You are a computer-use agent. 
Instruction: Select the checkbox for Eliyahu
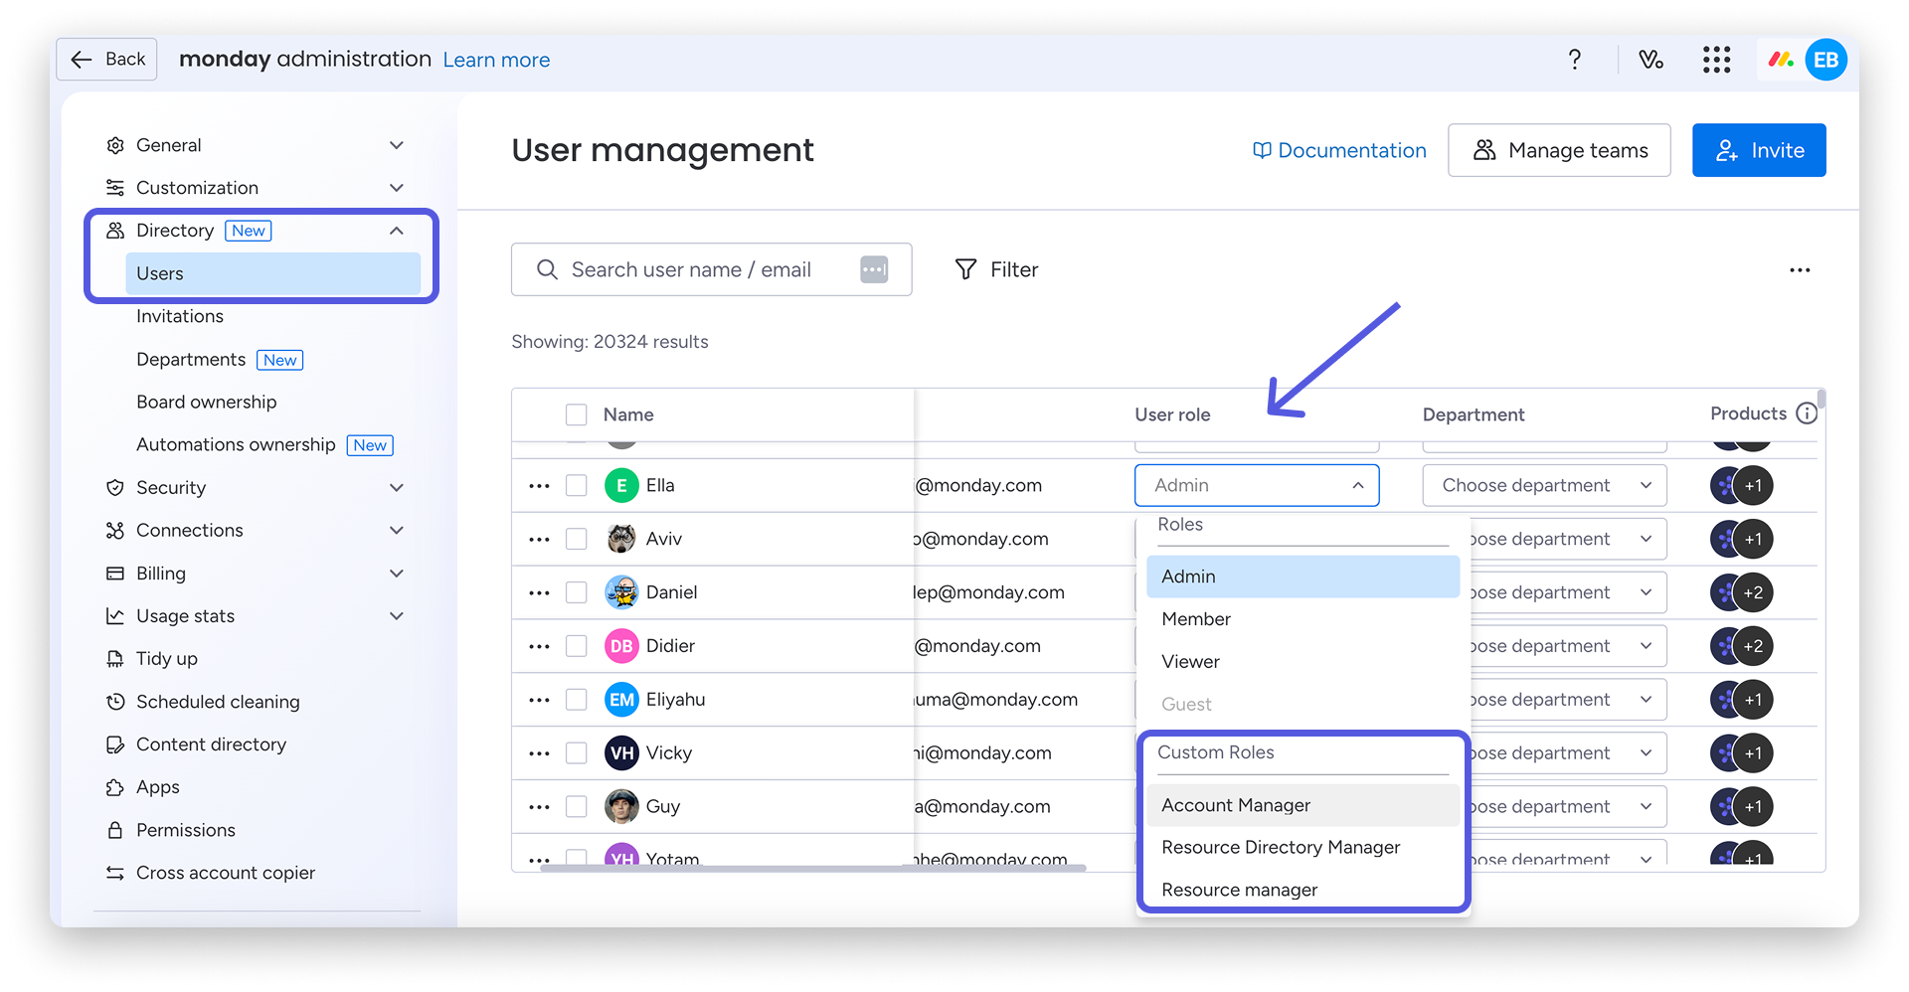(576, 700)
